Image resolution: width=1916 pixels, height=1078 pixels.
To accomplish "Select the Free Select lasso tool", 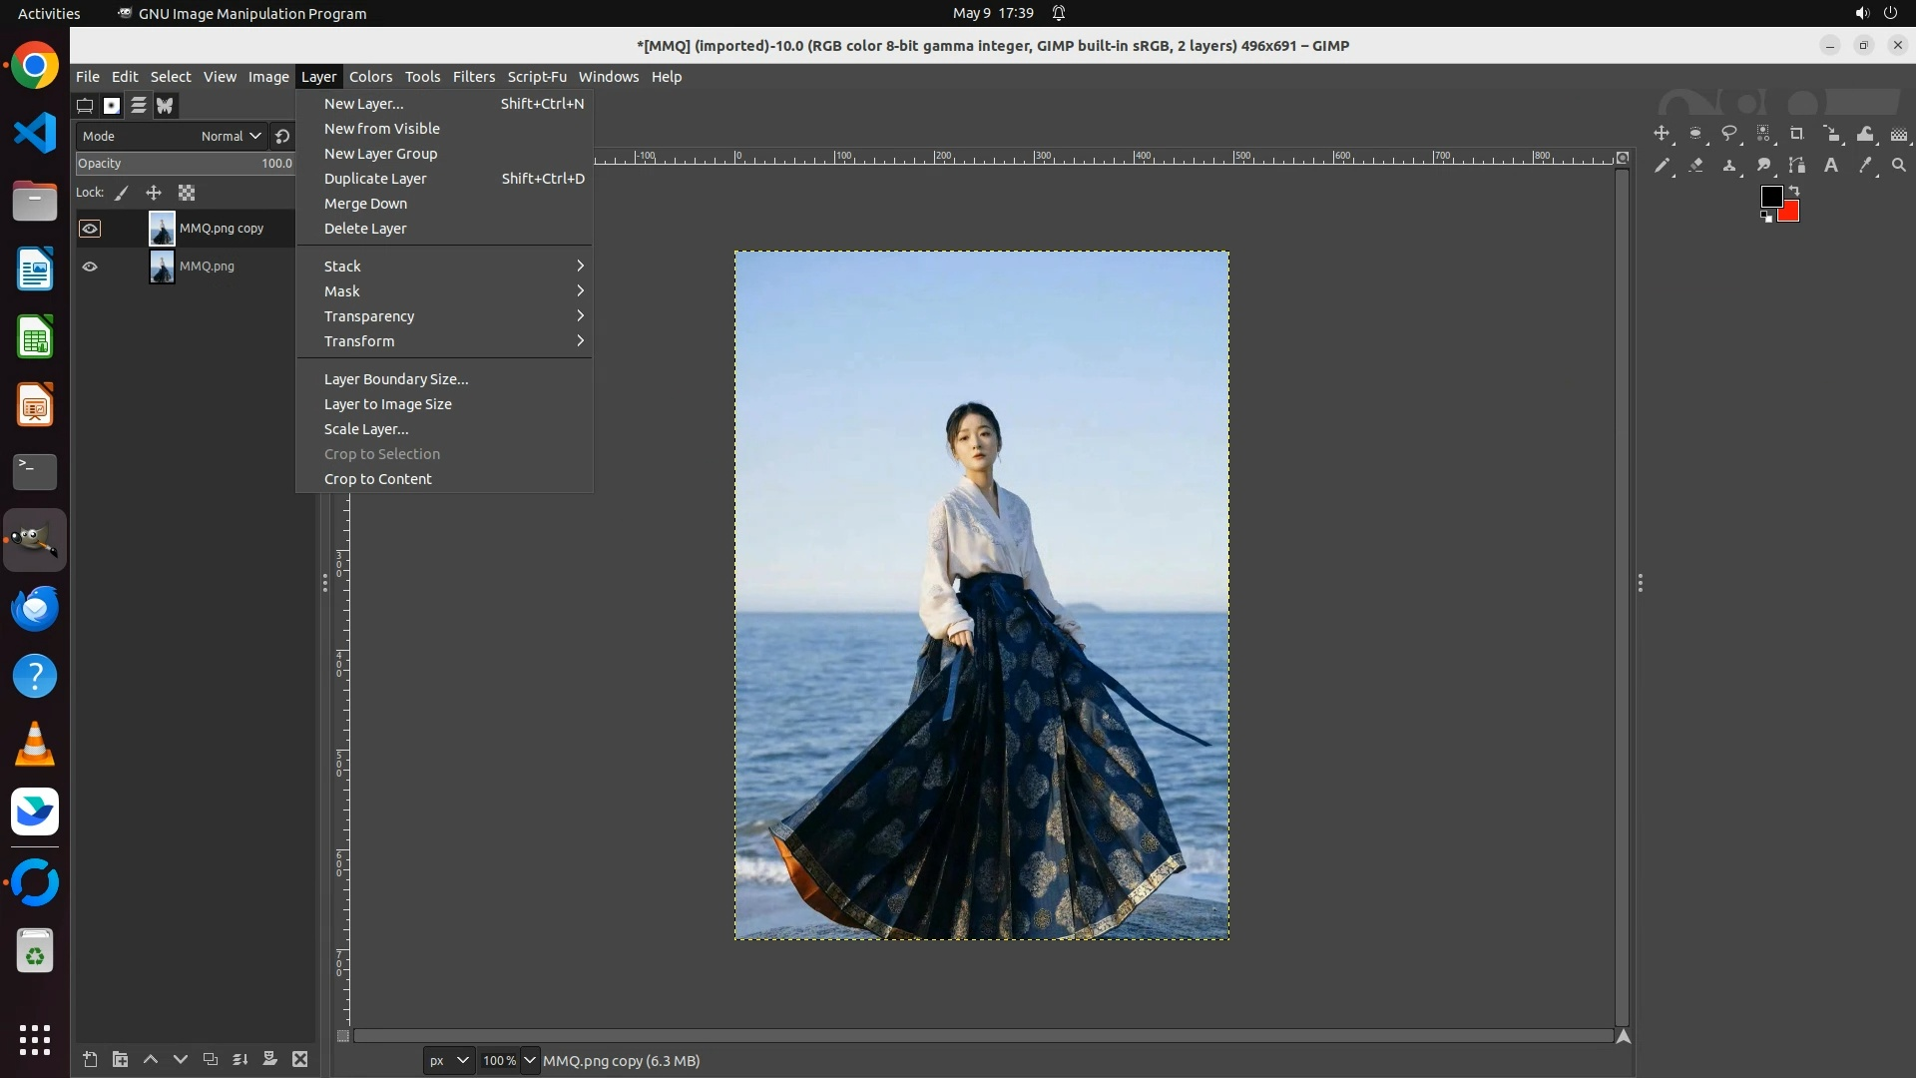I will pyautogui.click(x=1729, y=134).
